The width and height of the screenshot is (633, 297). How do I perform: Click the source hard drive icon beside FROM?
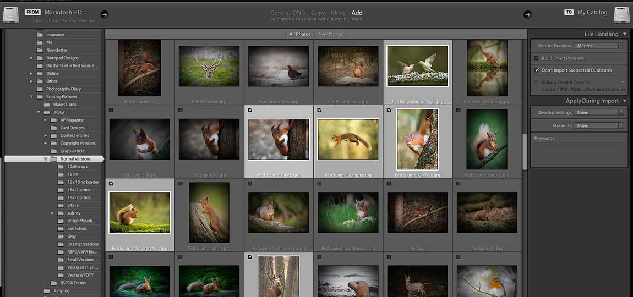[11, 15]
